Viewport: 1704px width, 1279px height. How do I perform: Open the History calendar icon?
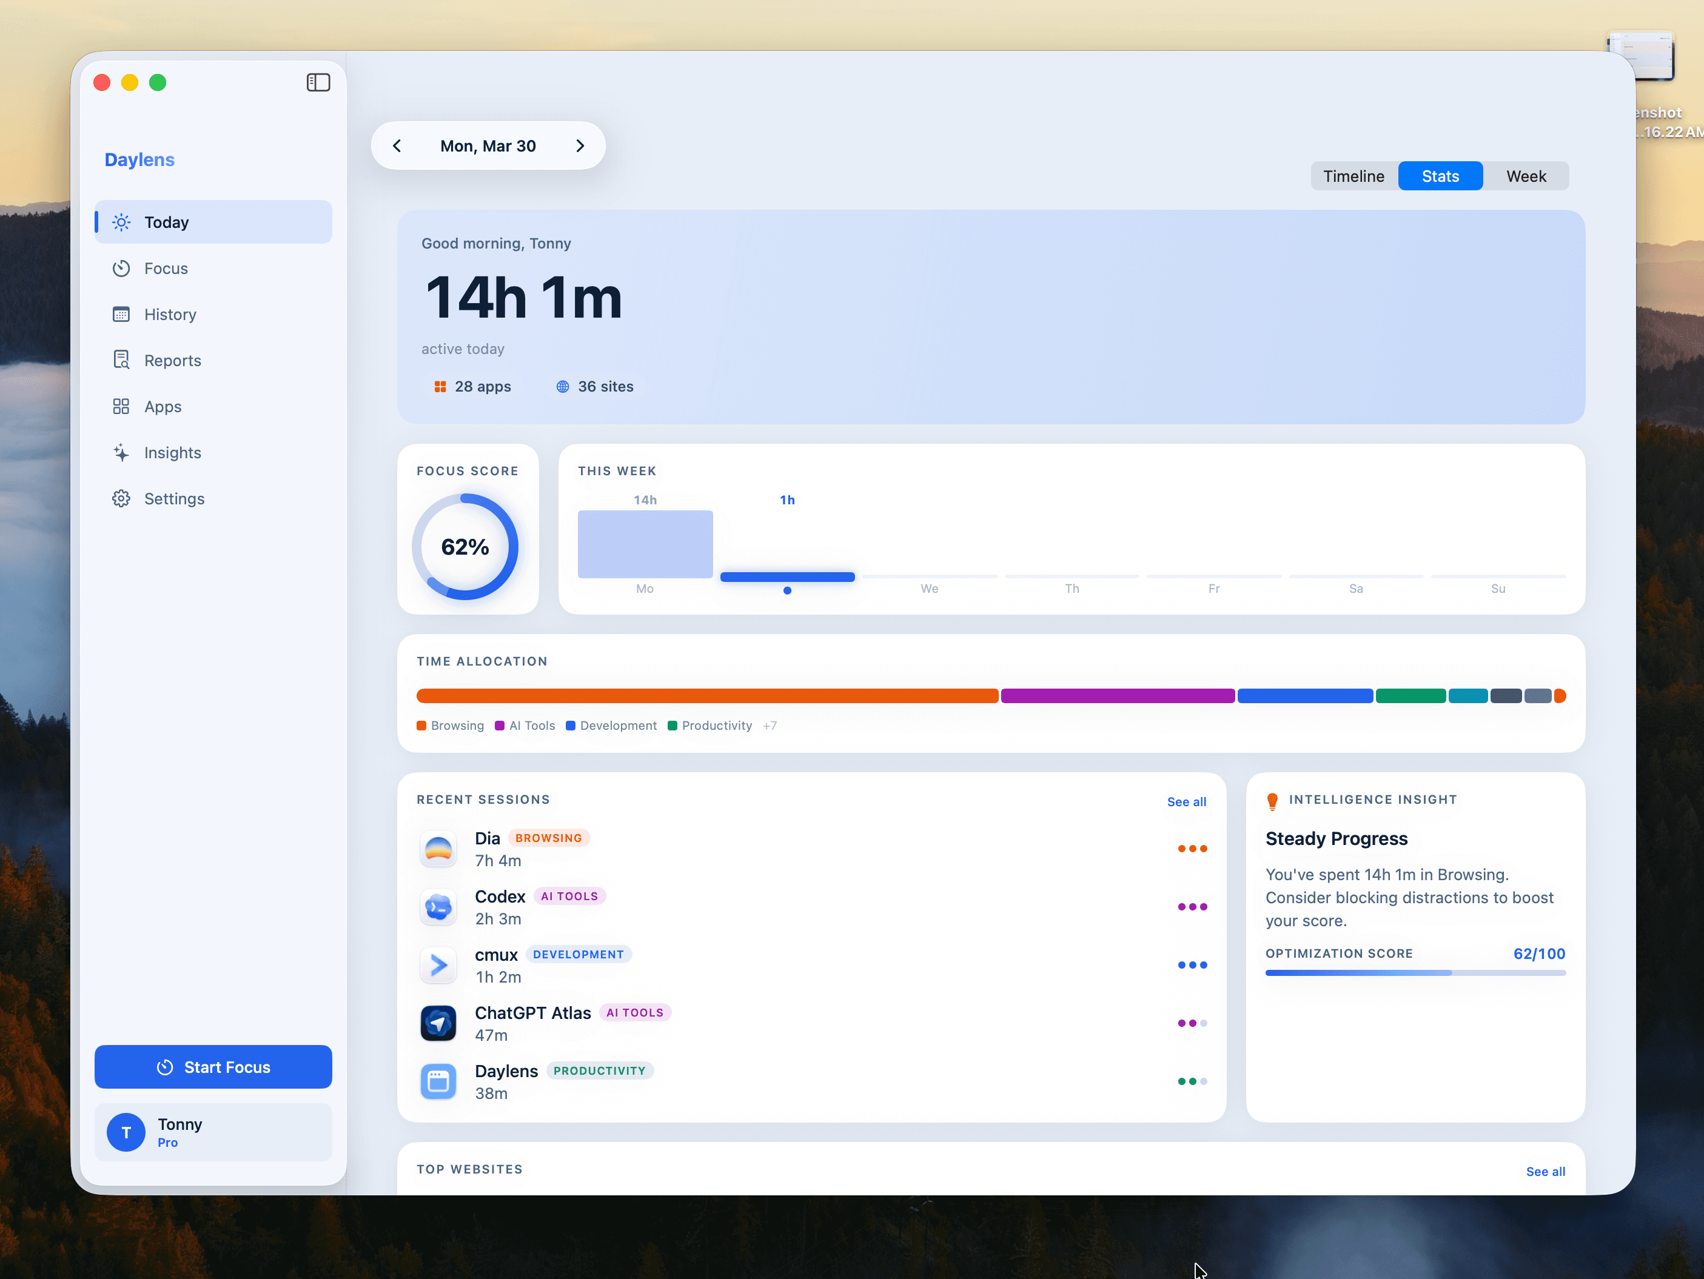(121, 314)
